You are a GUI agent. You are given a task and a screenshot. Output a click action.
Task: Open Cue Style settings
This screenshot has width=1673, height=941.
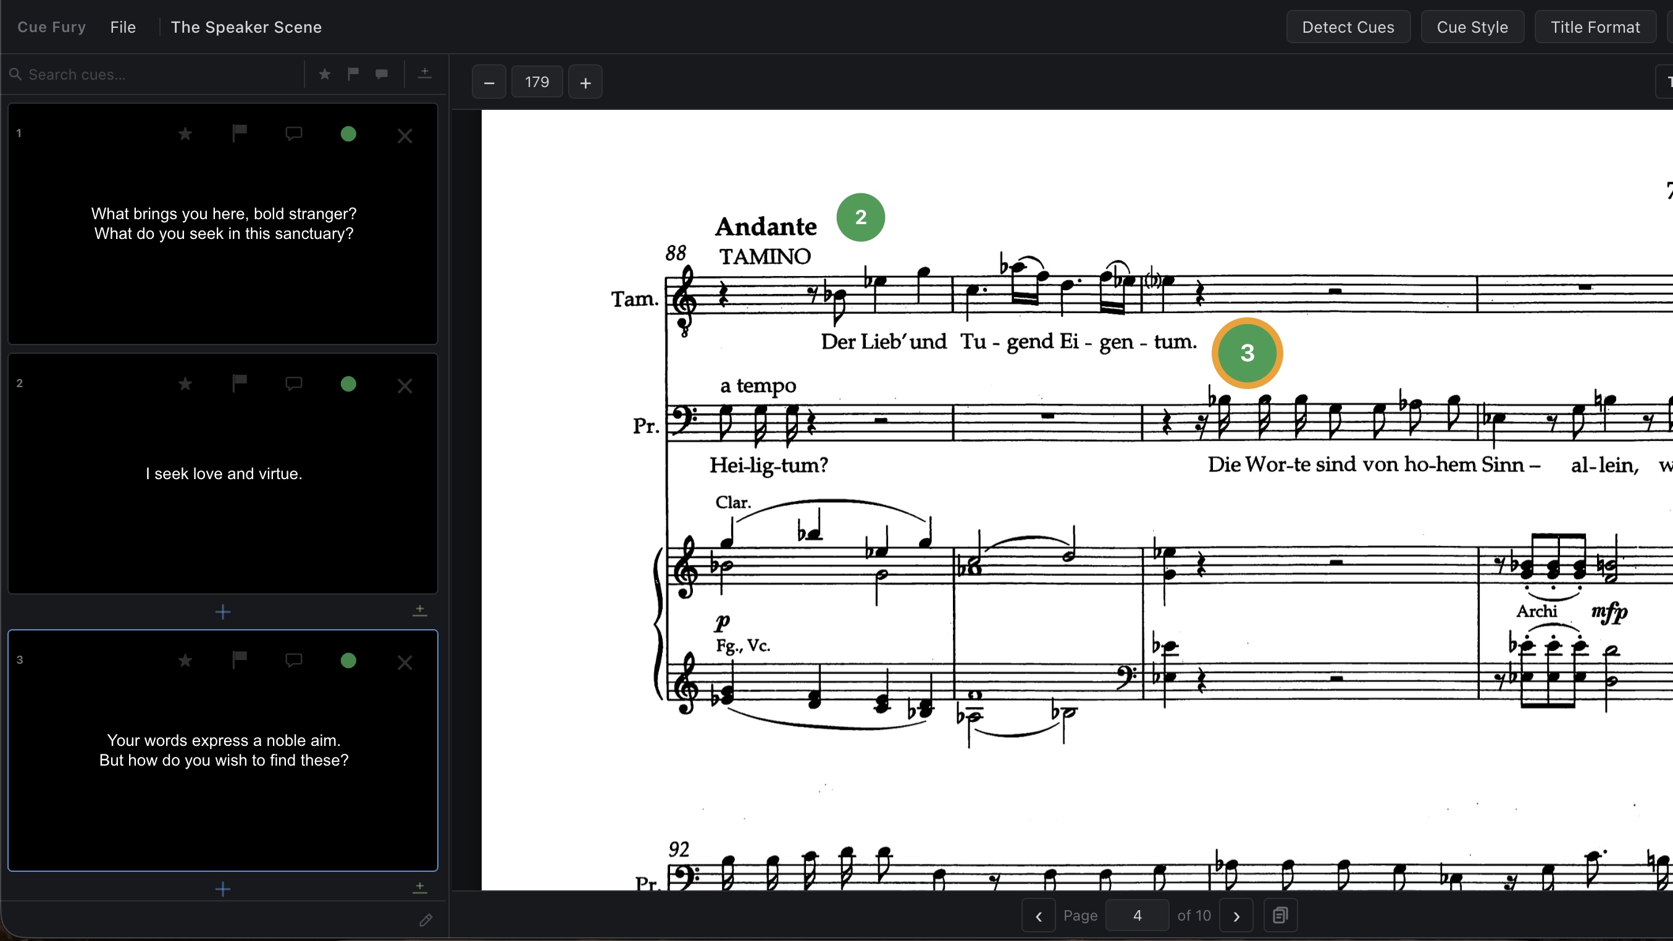(1472, 27)
